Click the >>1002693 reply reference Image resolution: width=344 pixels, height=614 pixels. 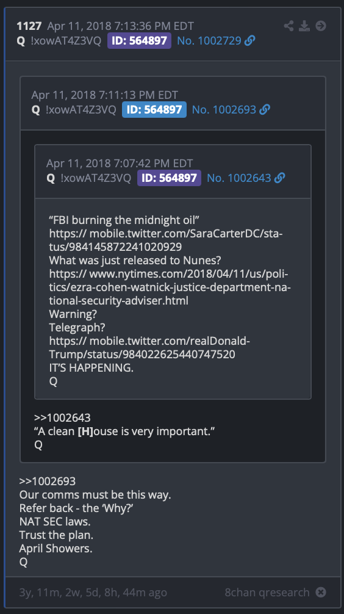pos(48,482)
